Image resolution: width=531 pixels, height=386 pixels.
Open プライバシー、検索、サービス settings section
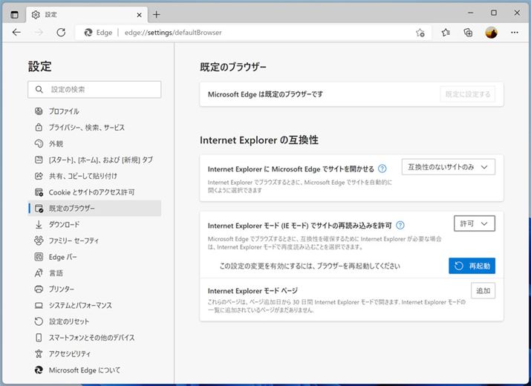(86, 128)
